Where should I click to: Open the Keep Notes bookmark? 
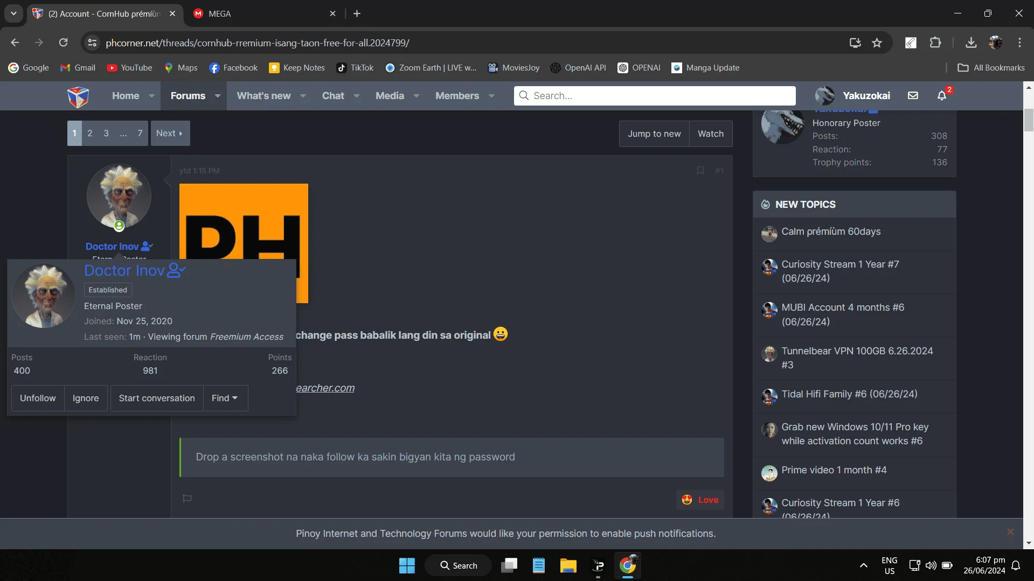click(297, 68)
